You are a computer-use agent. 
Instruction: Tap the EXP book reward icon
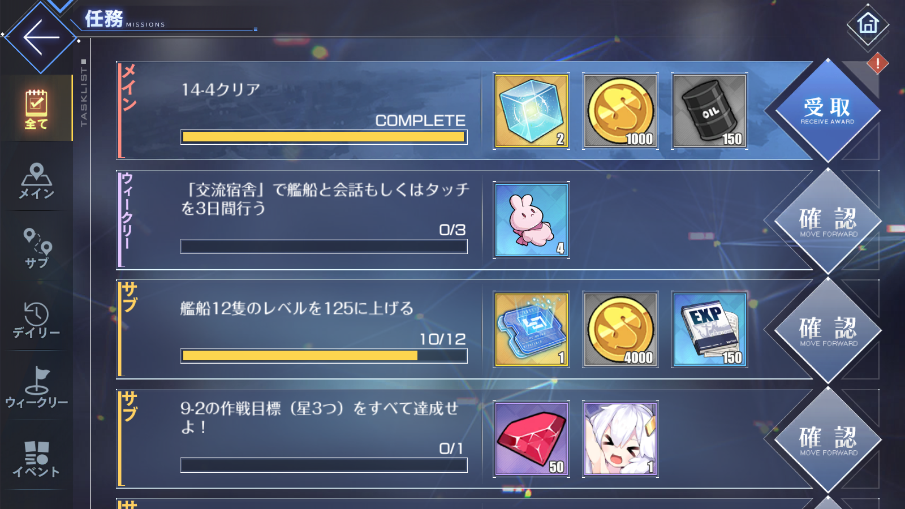709,330
